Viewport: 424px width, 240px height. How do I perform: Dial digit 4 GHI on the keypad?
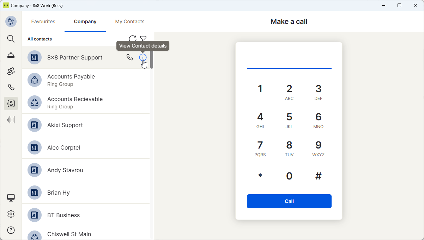pyautogui.click(x=260, y=120)
